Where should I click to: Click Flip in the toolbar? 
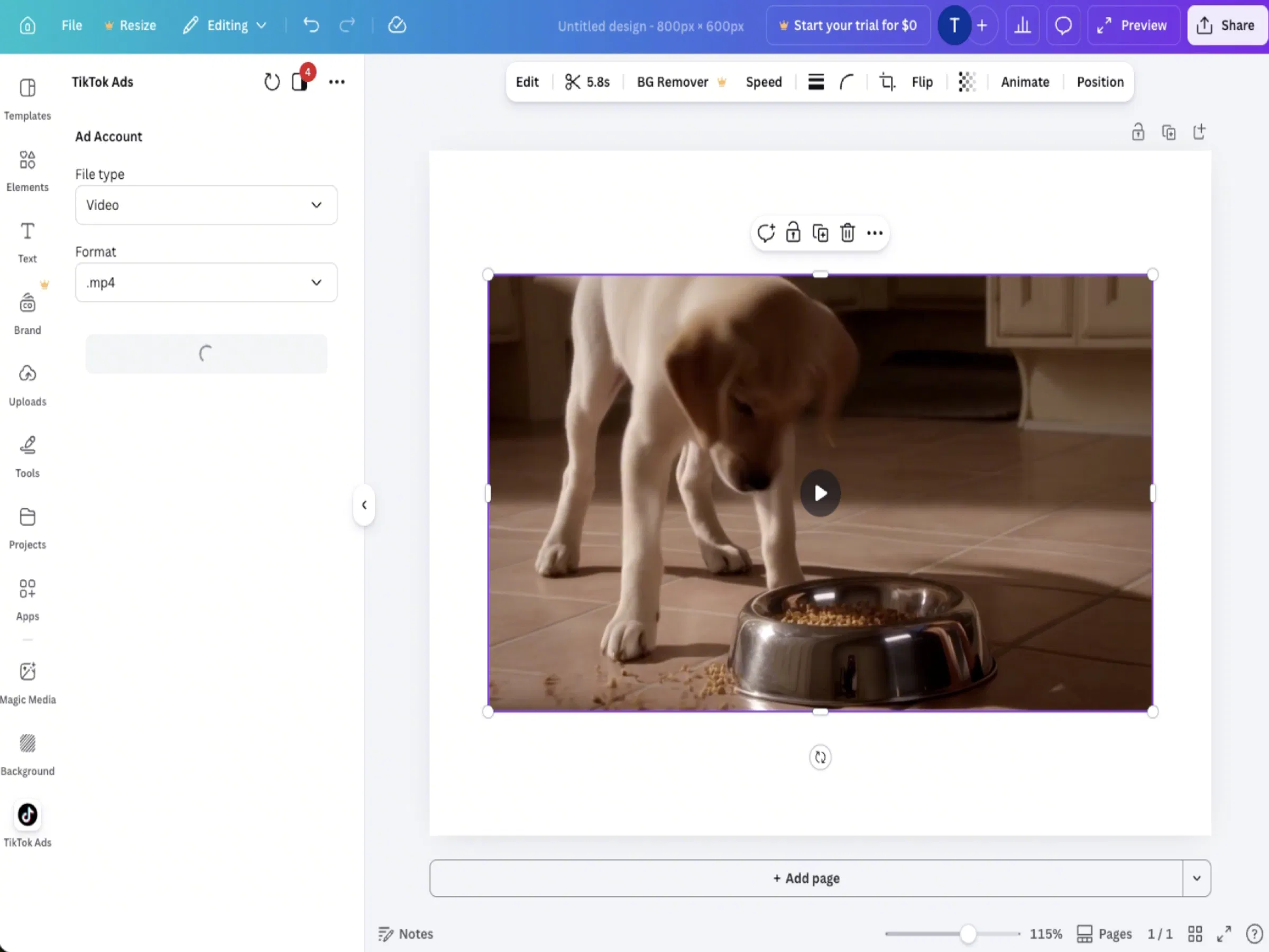tap(922, 82)
